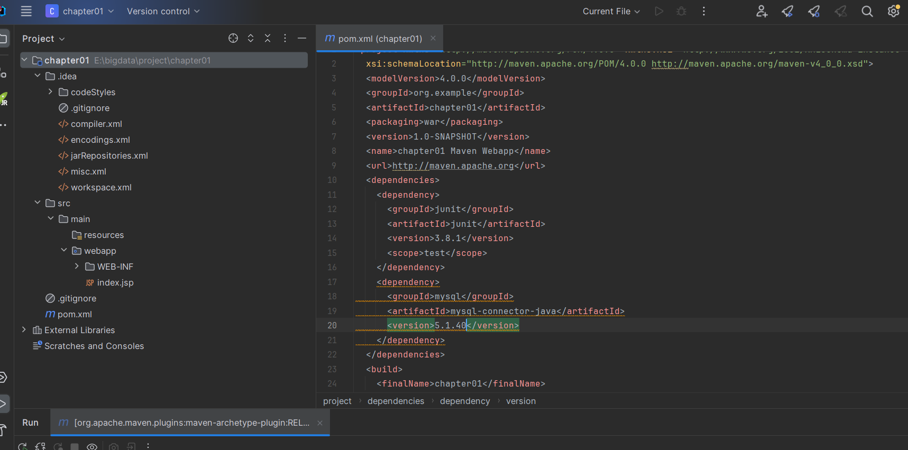Screen dimensions: 908x450
Task: Open the chapter01 project switcher dropdown
Action: tap(80, 11)
